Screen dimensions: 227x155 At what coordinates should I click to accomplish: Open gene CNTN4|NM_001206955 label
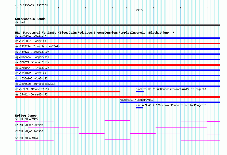click(29, 125)
